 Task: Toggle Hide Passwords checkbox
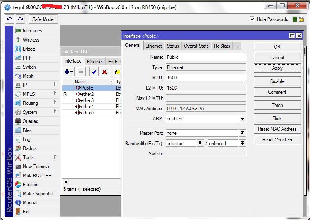(252, 19)
